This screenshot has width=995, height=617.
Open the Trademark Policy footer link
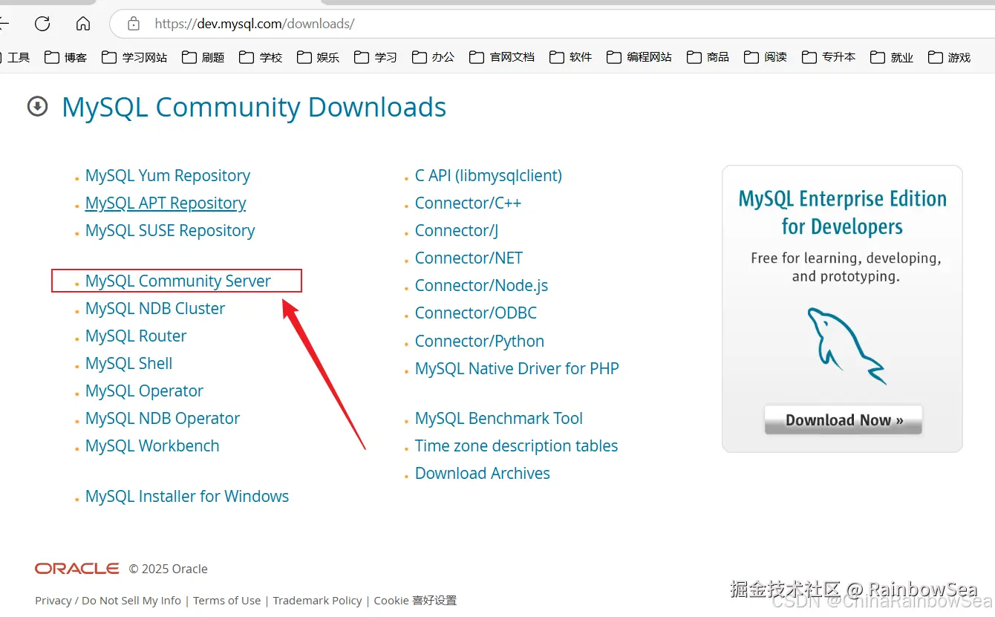point(317,601)
